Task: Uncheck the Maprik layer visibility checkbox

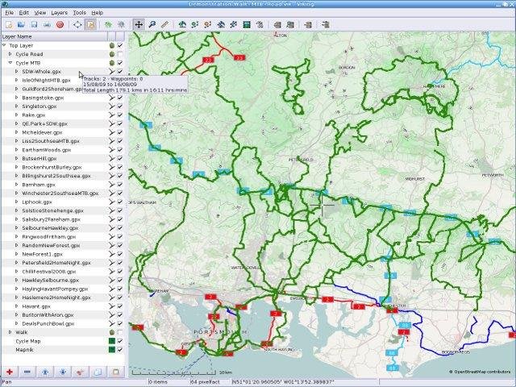Action: (x=120, y=349)
